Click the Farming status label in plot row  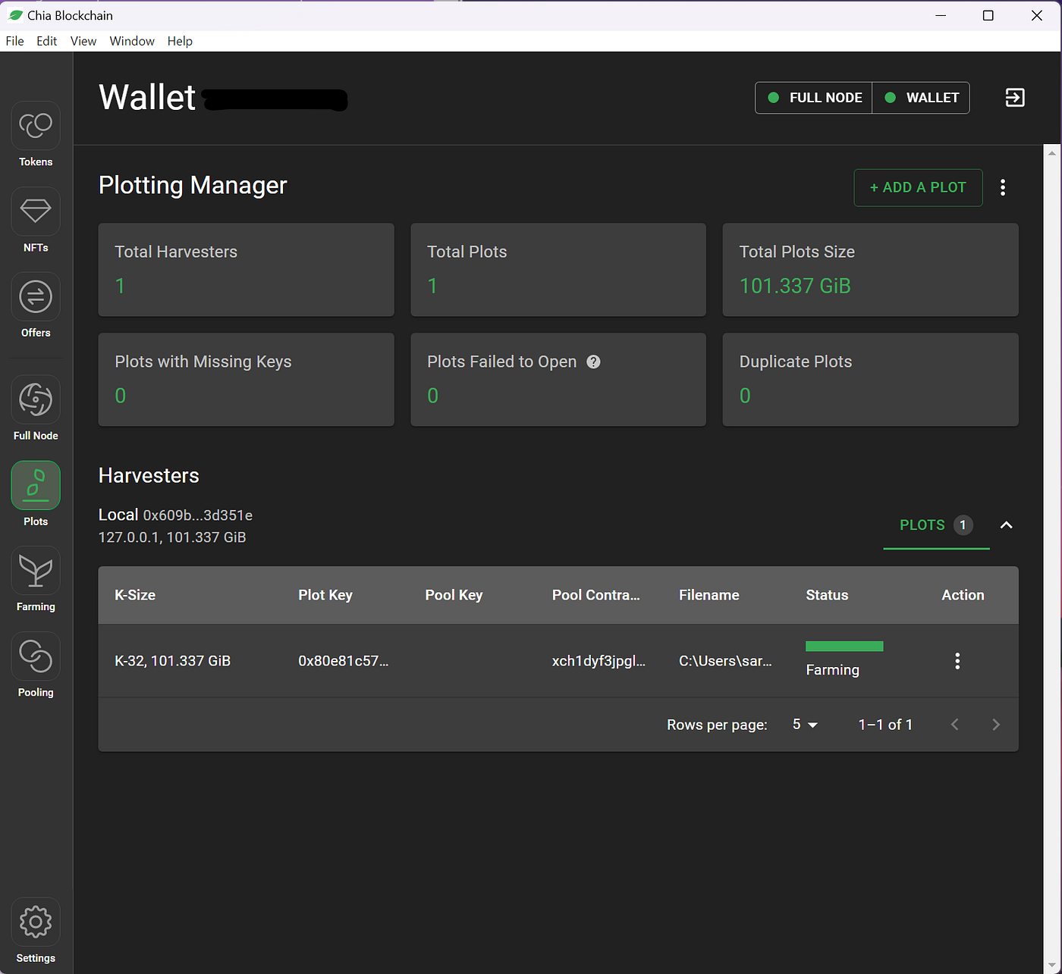833,670
